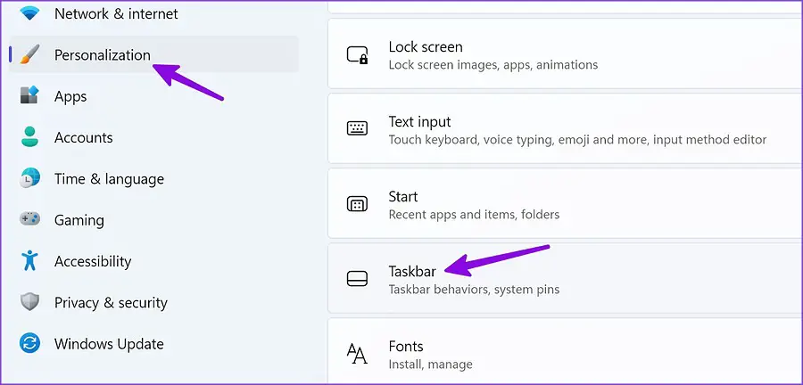Click the globe clock icon for Time & language
This screenshot has height=385, width=803.
pyautogui.click(x=29, y=178)
